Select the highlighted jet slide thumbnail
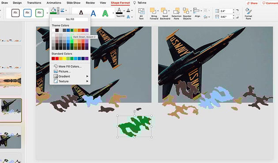The height and width of the screenshot is (163, 278). [x=11, y=110]
